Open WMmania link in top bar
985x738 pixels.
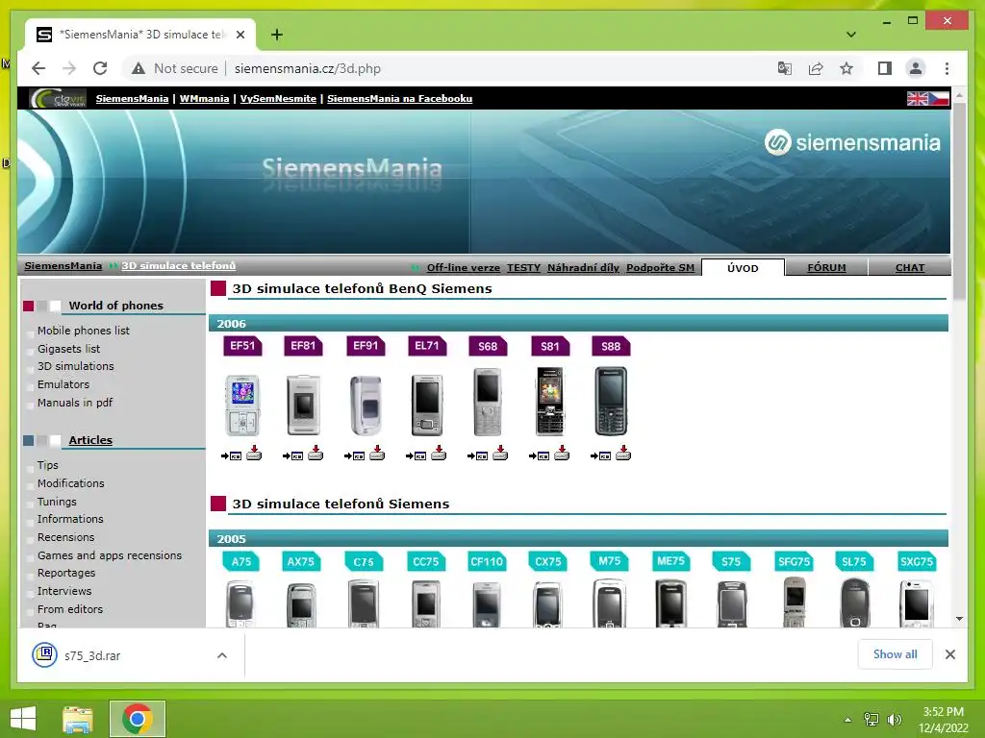click(x=204, y=99)
